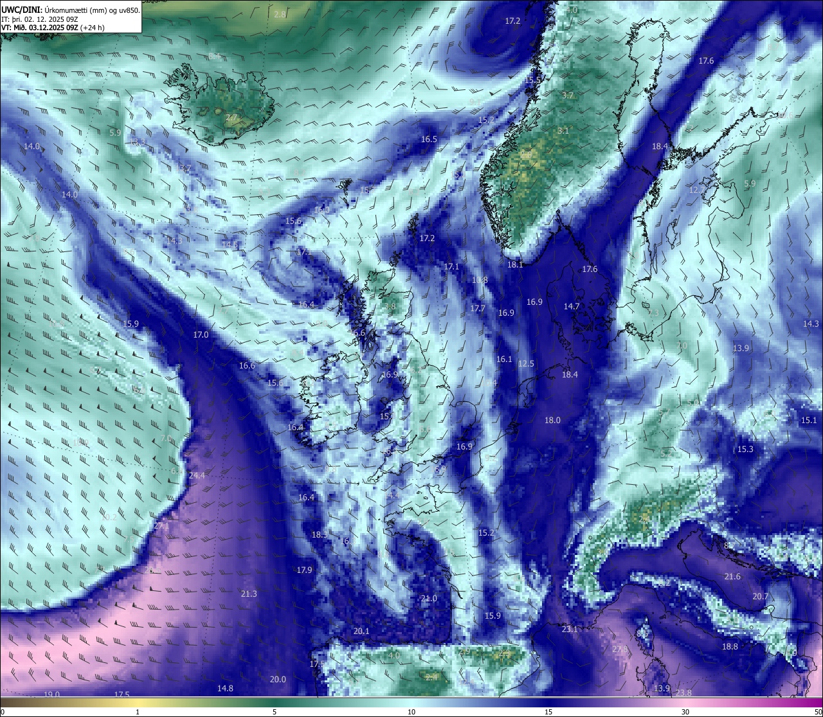Click the 15.3 value on the map
The height and width of the screenshot is (717, 823).
click(x=745, y=449)
